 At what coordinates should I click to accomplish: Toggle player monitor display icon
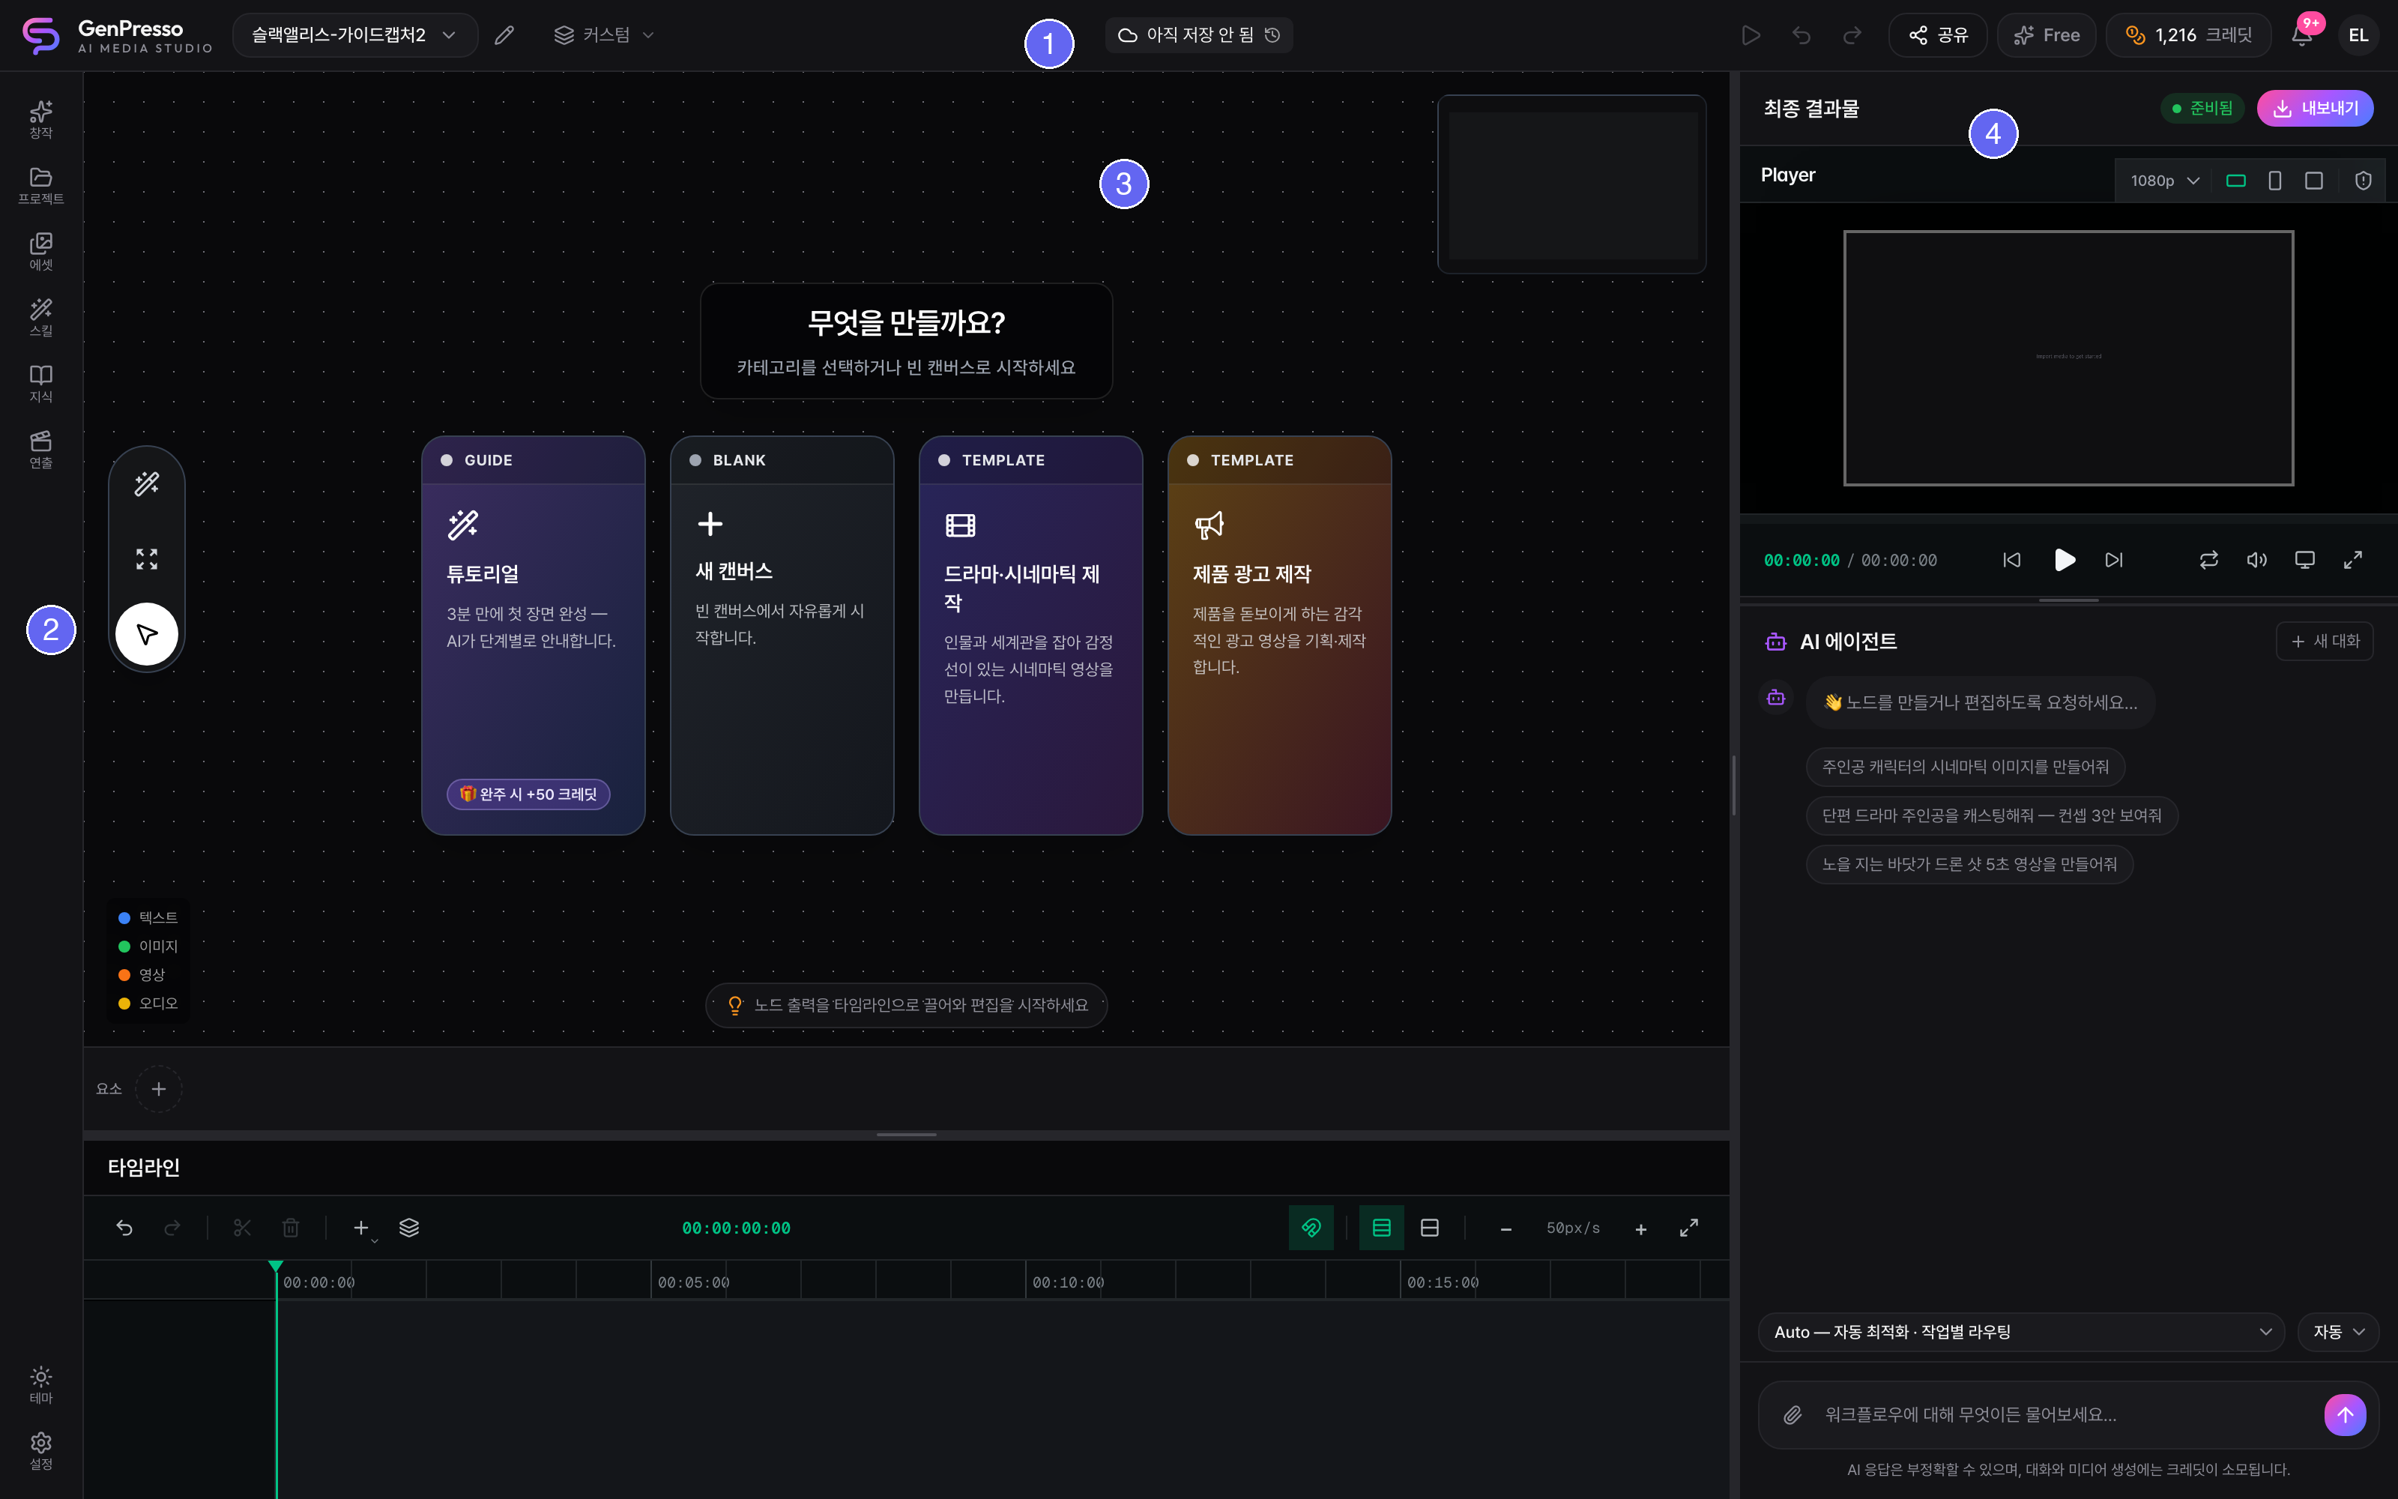[2305, 560]
